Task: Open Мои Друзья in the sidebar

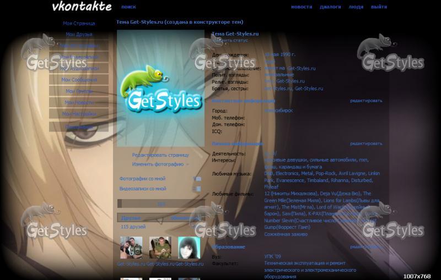Action: tap(79, 35)
